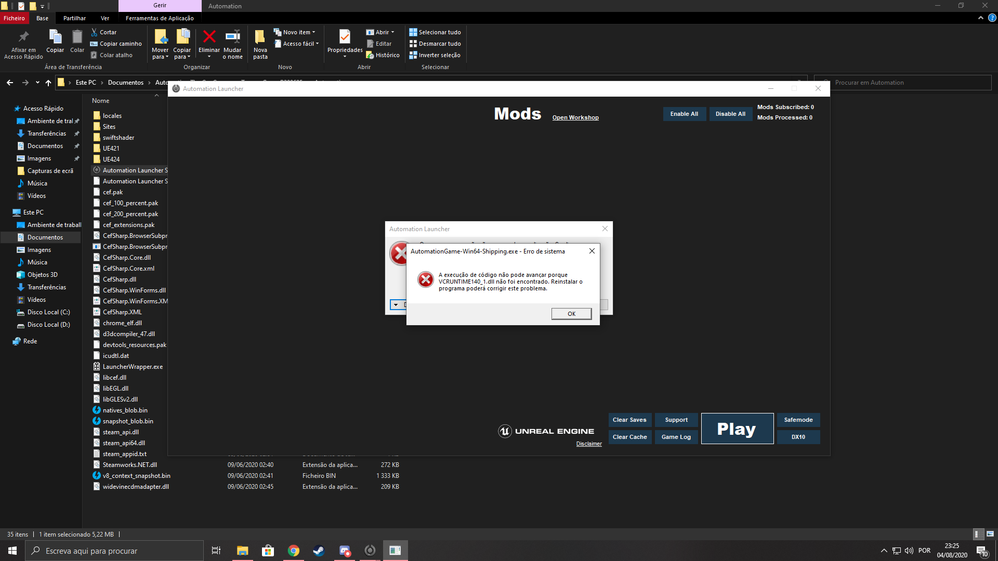Click Colar atalho in the ribbon
Image resolution: width=998 pixels, height=561 pixels.
[112, 55]
